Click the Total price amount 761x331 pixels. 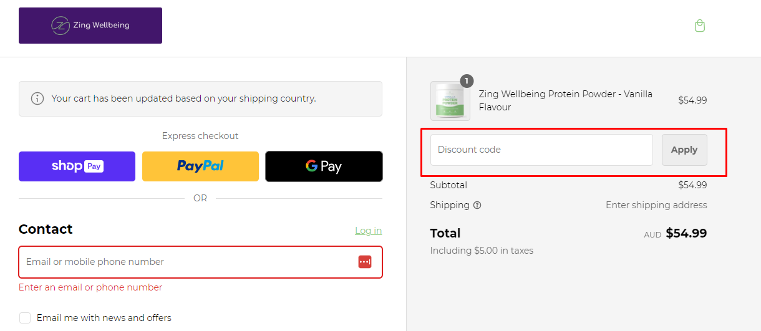(x=686, y=233)
